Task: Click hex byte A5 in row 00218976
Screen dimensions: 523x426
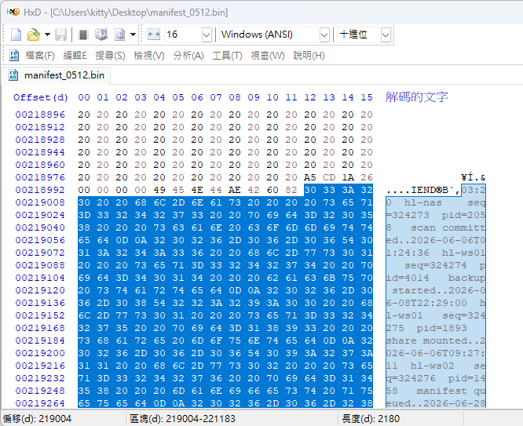Action: pos(310,177)
